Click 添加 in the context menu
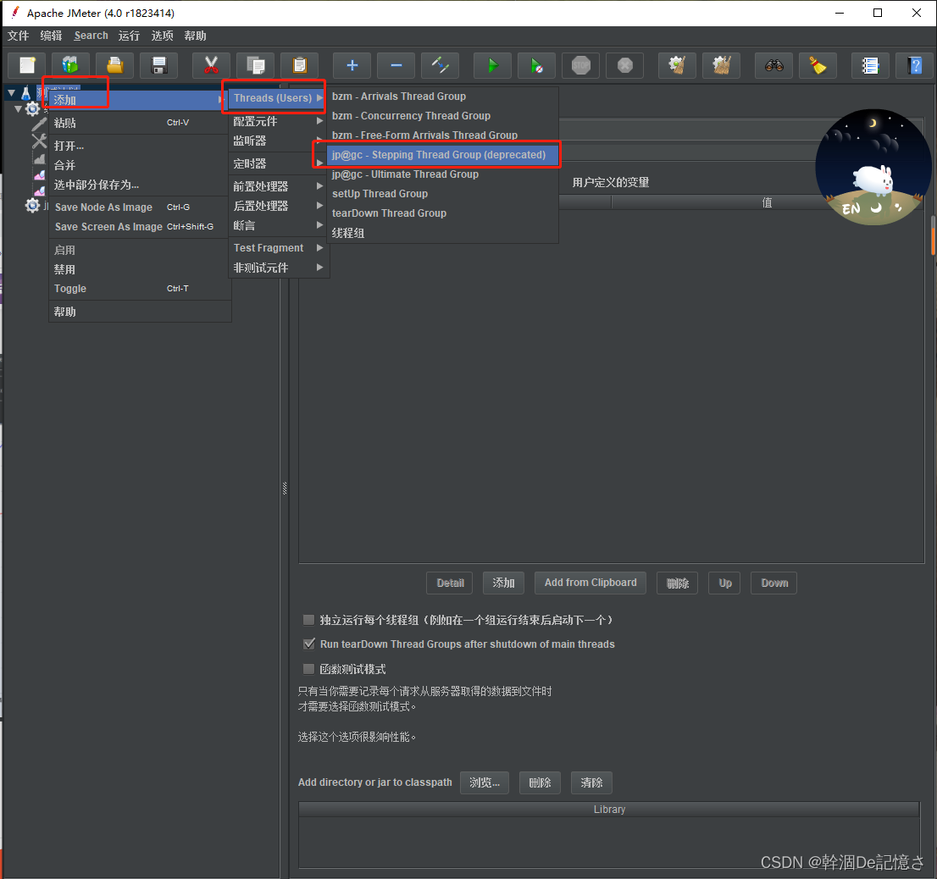This screenshot has width=937, height=879. click(137, 100)
